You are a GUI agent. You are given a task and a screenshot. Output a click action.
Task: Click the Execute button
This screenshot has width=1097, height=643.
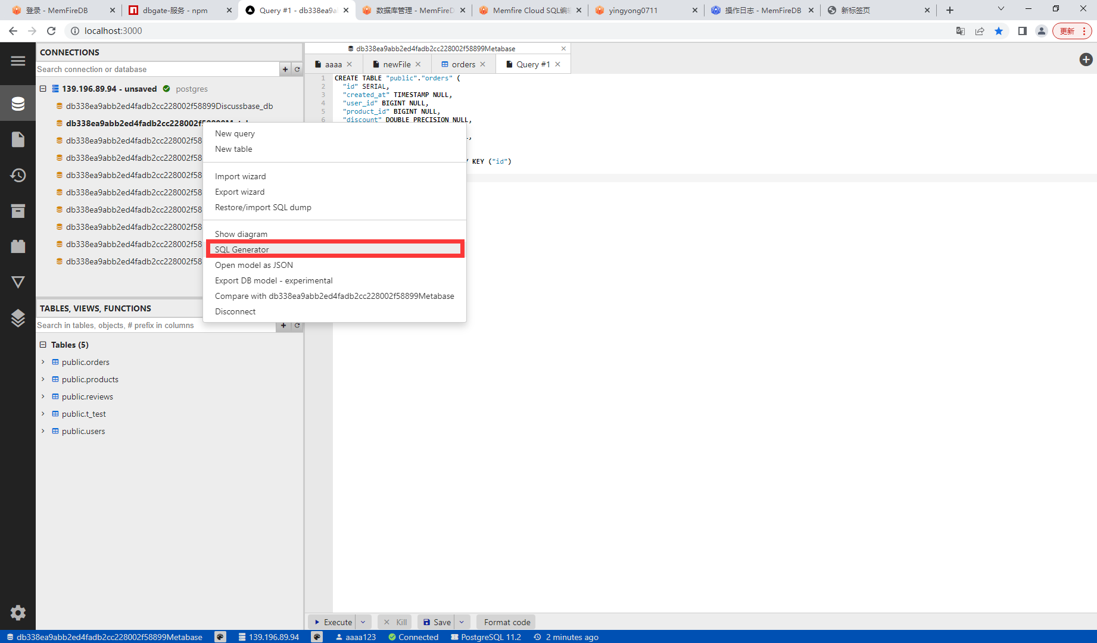333,622
